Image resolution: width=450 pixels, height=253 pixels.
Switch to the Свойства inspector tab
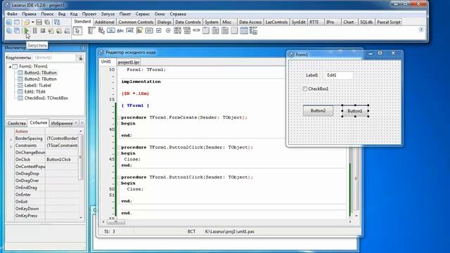[17, 123]
